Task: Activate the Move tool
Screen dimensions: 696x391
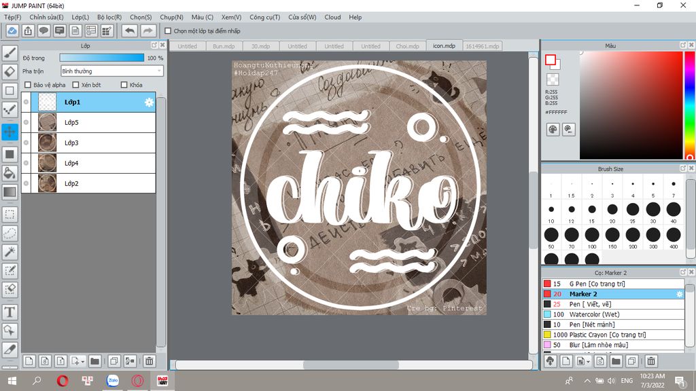Action: pyautogui.click(x=10, y=132)
